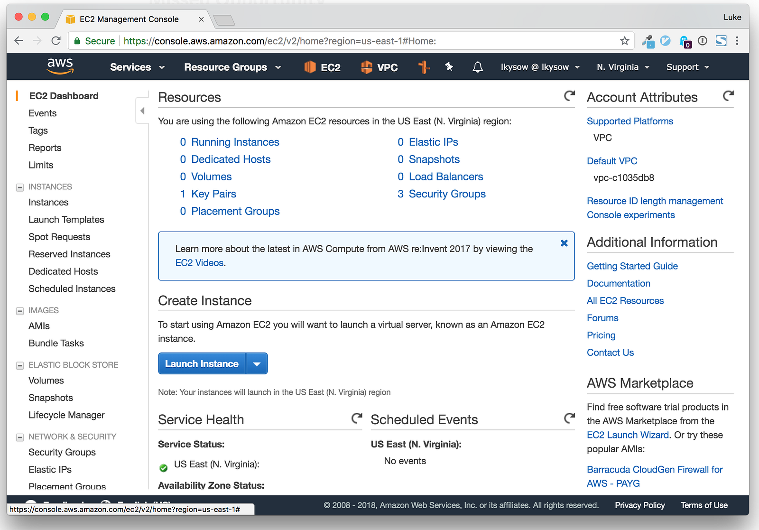Open AMIs in the sidebar
Viewport: 759px width, 530px height.
coord(39,326)
